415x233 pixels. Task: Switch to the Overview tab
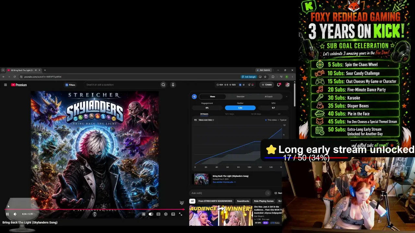[240, 96]
